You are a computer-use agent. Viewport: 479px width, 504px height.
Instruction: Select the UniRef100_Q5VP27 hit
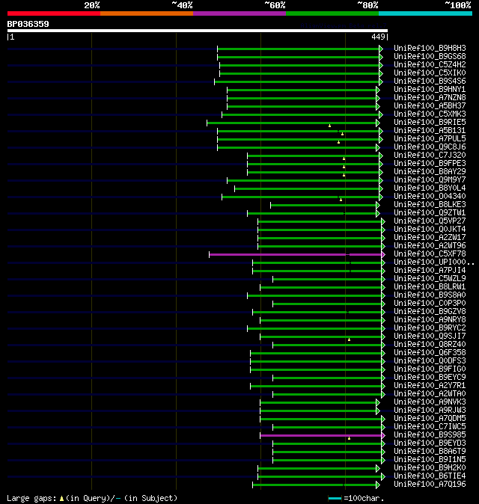point(430,221)
